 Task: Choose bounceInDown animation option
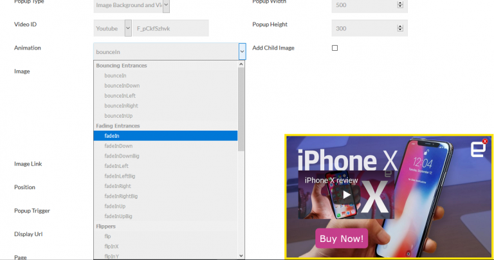click(122, 86)
